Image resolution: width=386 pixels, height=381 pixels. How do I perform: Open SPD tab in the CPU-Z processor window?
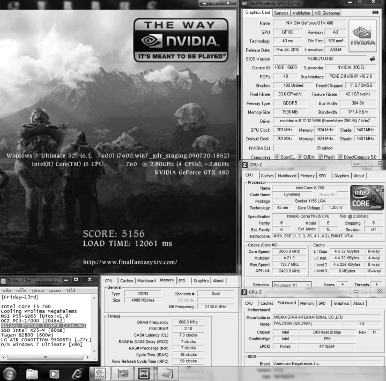tap(322, 176)
